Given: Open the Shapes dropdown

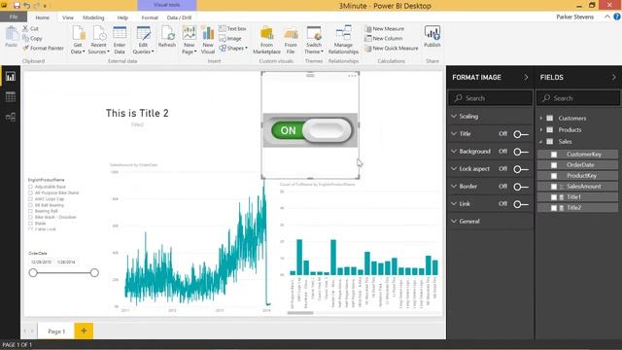Looking at the screenshot, I should [233, 48].
